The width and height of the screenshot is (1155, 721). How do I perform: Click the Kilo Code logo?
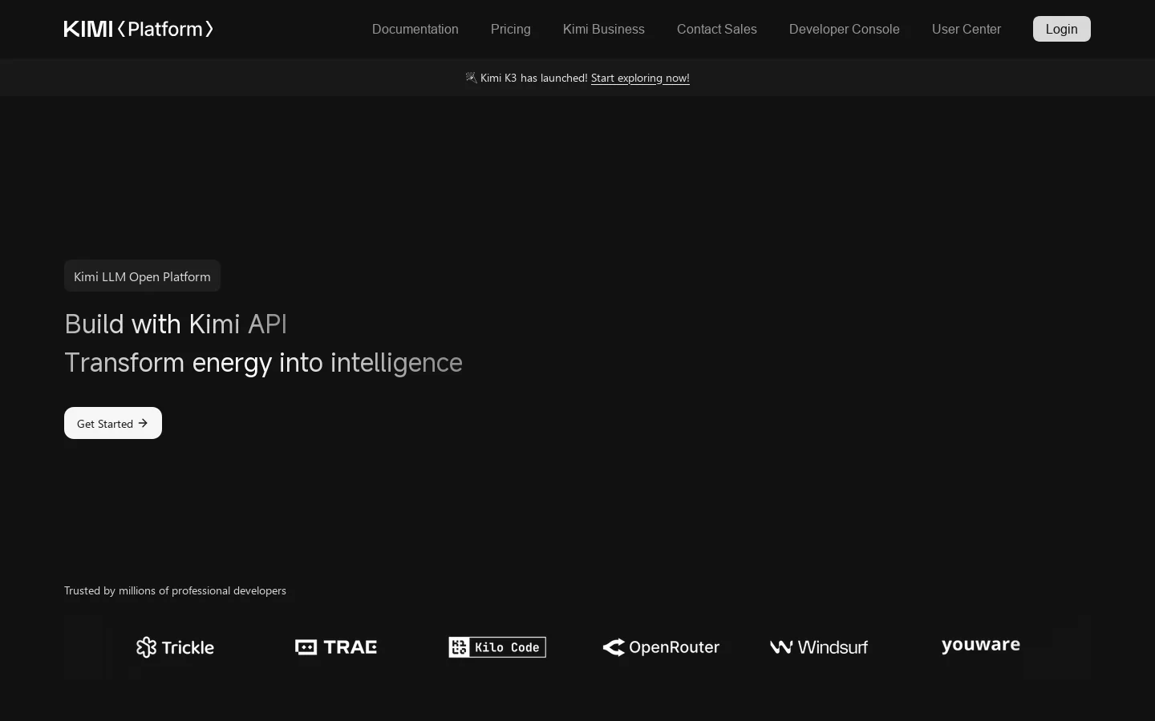[x=497, y=647]
